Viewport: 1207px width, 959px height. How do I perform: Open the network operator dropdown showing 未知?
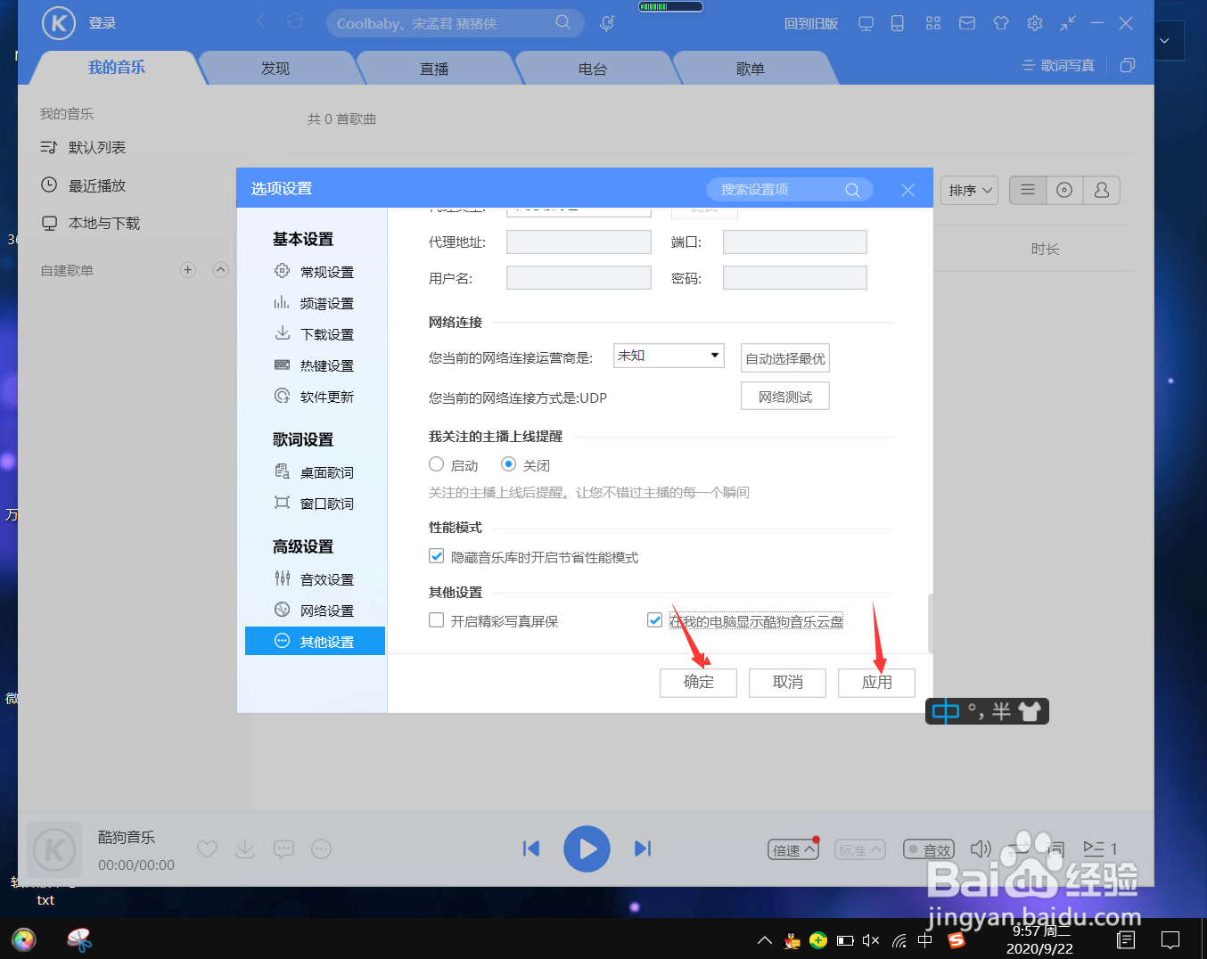click(669, 355)
